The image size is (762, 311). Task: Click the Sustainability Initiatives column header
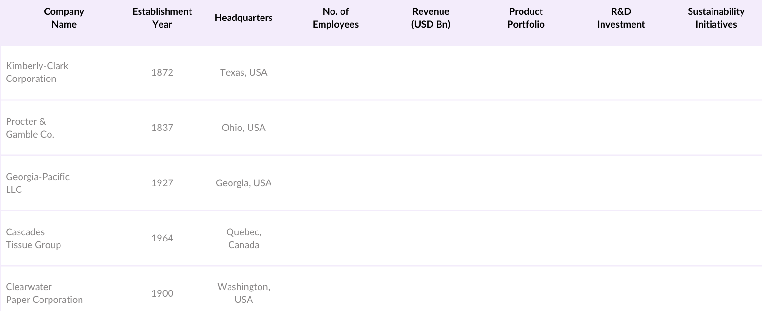click(x=716, y=18)
